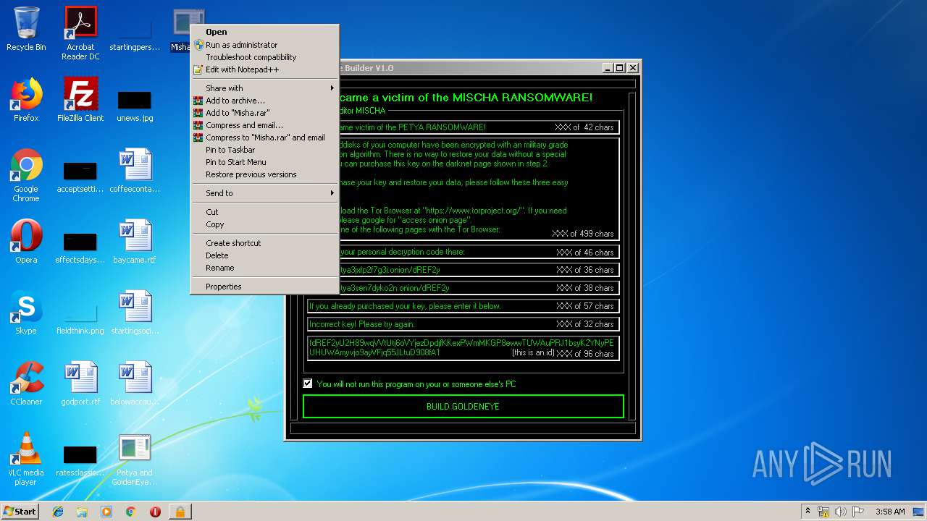Click the personal ID code text field
Screen dimensions: 927x521
click(463, 348)
